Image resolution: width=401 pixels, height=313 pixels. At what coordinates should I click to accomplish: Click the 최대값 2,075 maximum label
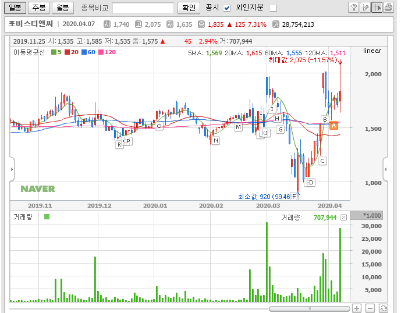[303, 60]
